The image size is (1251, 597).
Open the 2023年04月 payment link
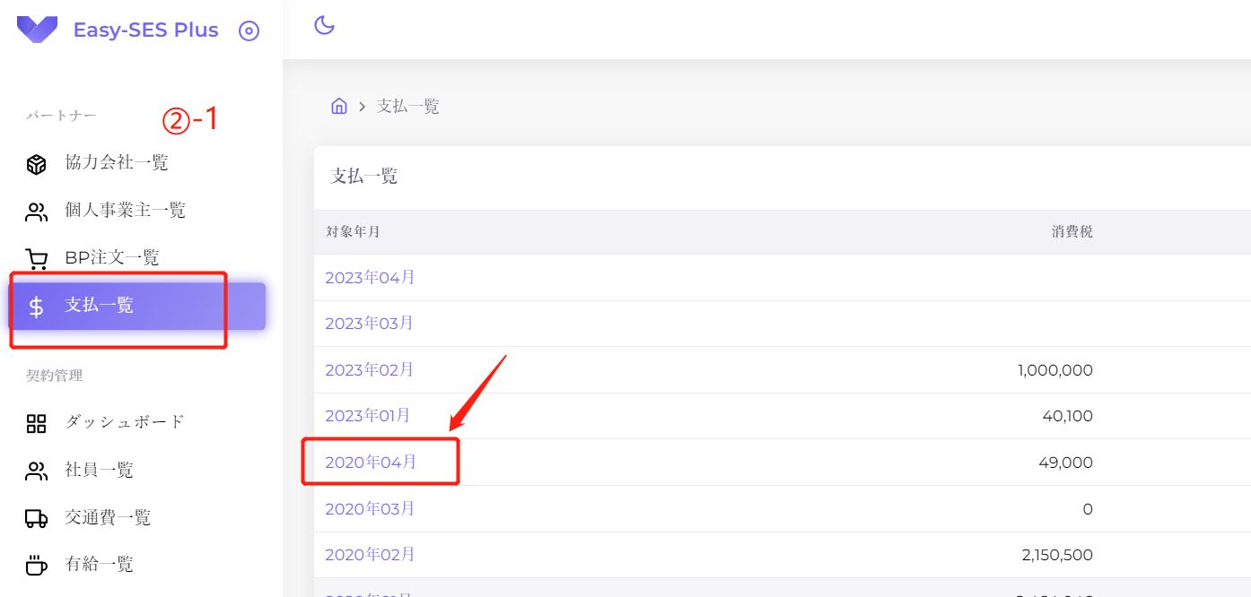(x=370, y=277)
